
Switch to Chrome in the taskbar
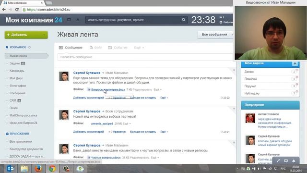(x=52, y=169)
